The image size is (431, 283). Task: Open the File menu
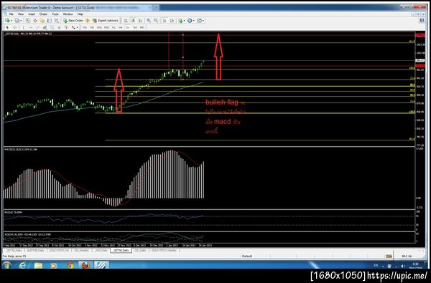(x=11, y=14)
